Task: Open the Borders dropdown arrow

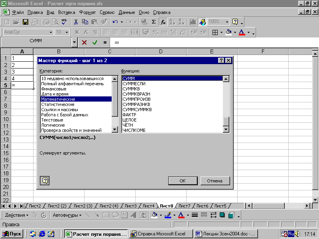Action: 221,32
